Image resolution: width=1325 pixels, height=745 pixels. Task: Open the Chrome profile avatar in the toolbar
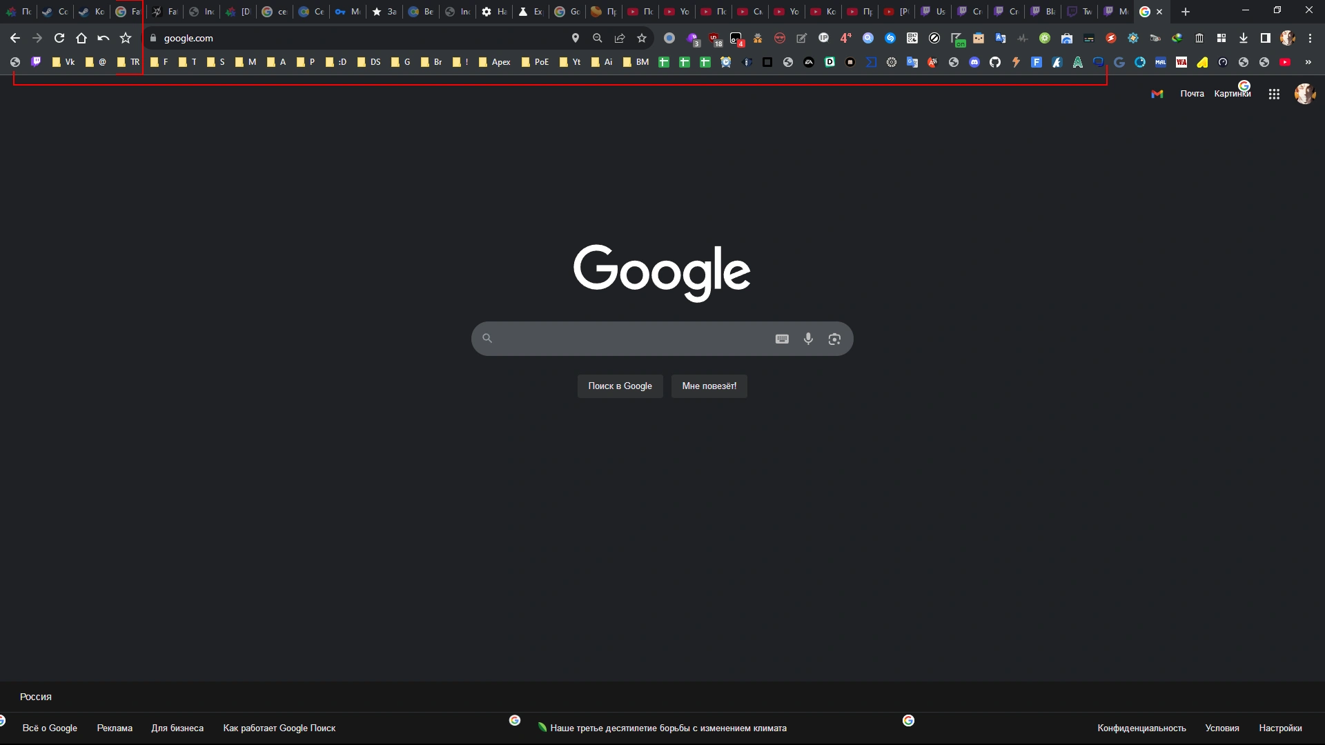tap(1288, 38)
